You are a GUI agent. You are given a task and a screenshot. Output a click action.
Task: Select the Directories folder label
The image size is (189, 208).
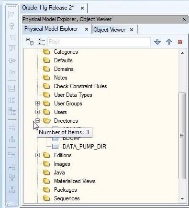coord(66,121)
